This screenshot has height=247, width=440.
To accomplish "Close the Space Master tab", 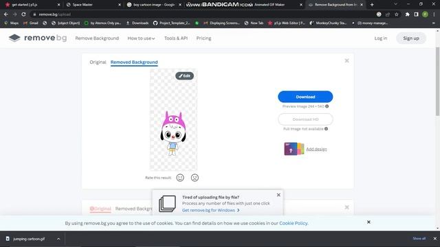I will [x=120, y=5].
